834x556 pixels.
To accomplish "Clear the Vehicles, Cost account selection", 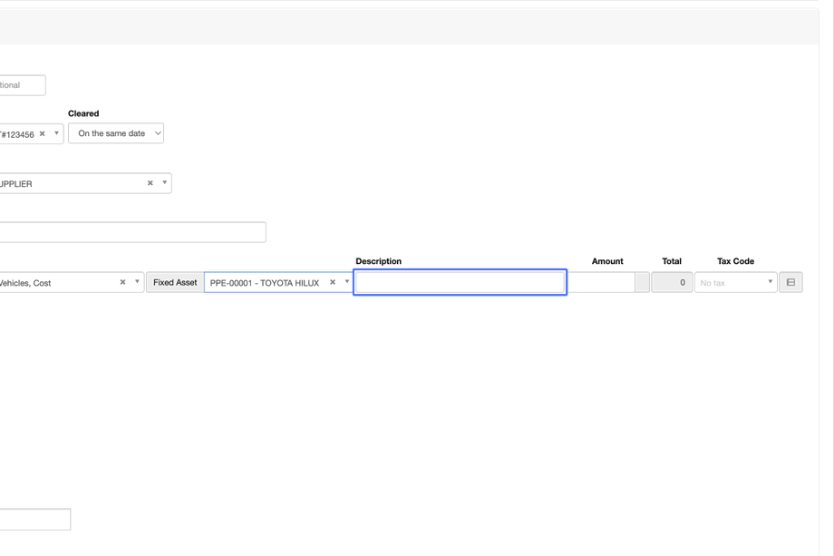I will [x=123, y=282].
